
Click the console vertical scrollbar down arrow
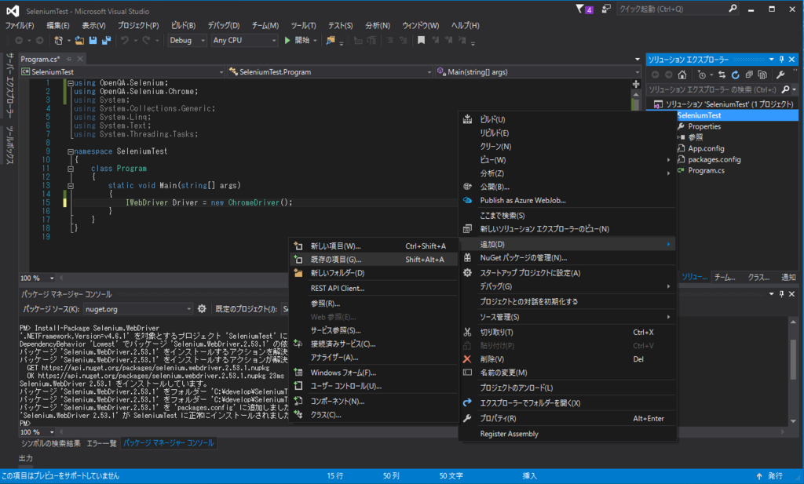click(793, 421)
